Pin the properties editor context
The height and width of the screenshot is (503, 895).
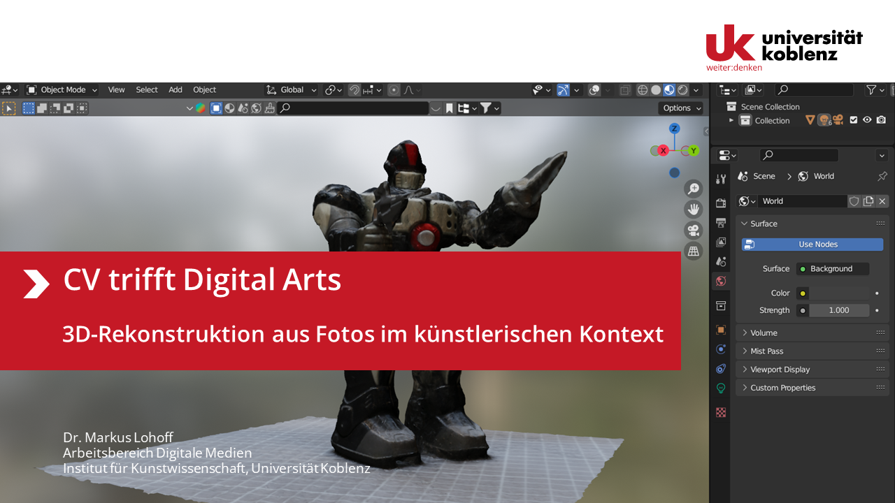(x=882, y=177)
